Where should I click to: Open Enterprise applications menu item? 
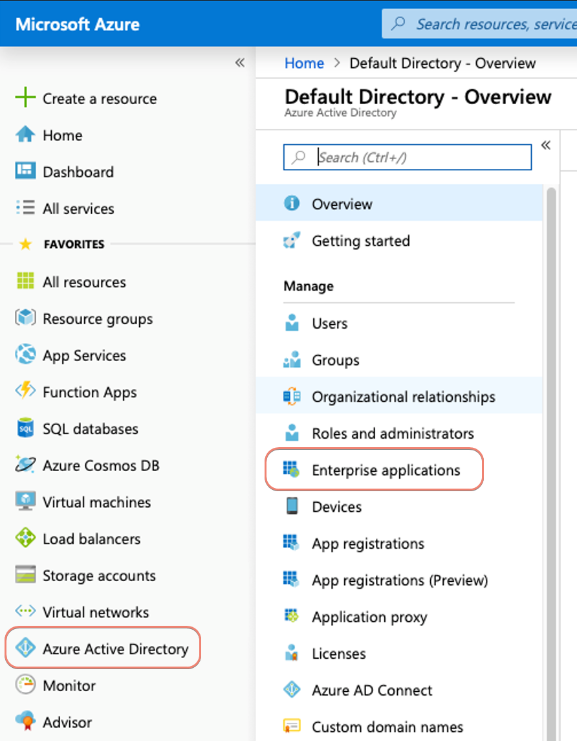[399, 469]
